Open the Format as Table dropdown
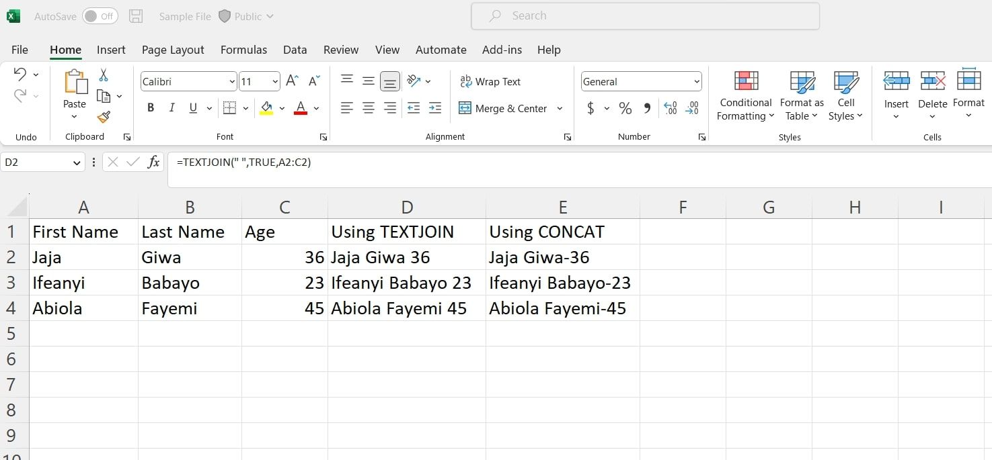The image size is (992, 460). 802,96
